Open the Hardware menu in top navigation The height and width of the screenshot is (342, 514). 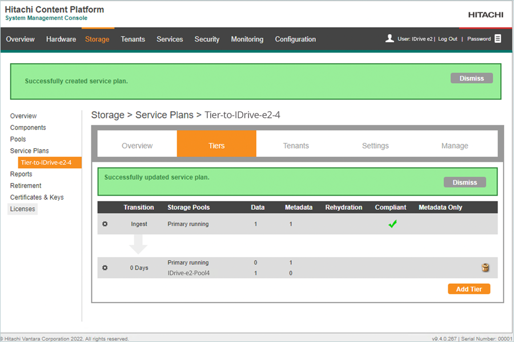pyautogui.click(x=61, y=39)
